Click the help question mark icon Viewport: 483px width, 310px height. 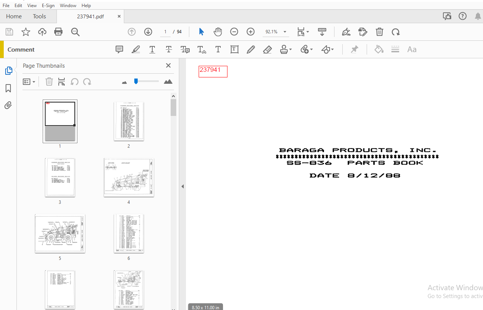tap(463, 16)
